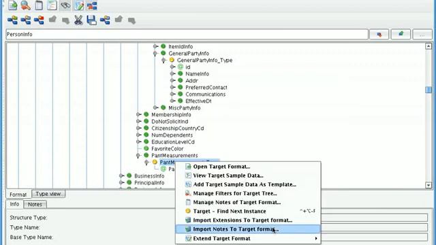
Task: Click the floppy disk save icon
Action: click(92, 20)
